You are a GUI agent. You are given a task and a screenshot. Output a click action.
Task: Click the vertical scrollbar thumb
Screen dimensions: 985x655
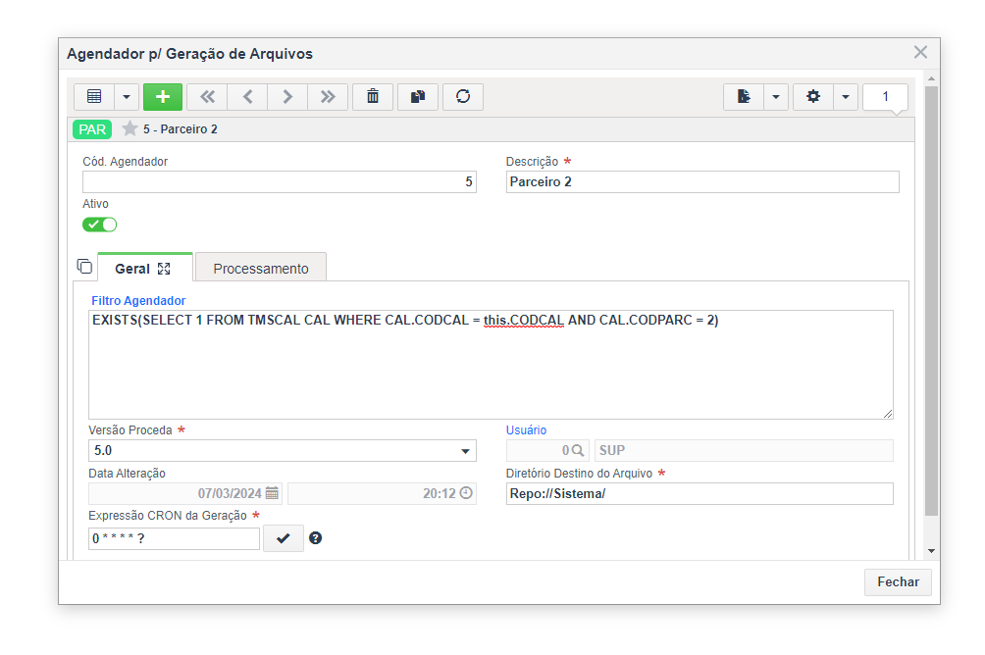tap(931, 301)
